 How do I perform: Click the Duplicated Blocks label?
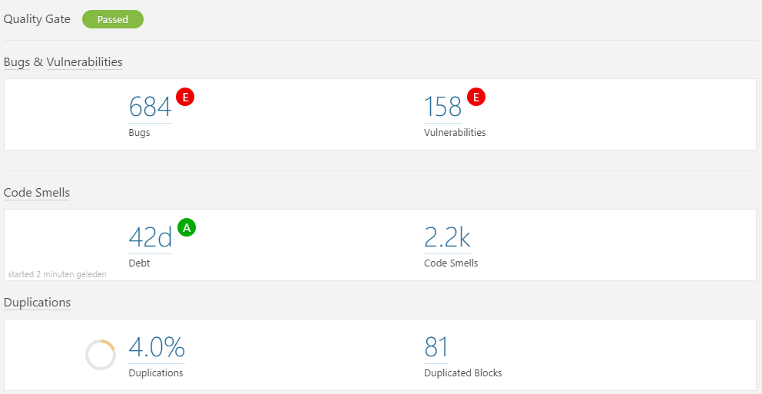(462, 372)
